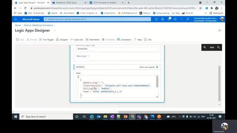Open the Scribe Online bookmark
The height and width of the screenshot is (133, 237).
click(108, 13)
